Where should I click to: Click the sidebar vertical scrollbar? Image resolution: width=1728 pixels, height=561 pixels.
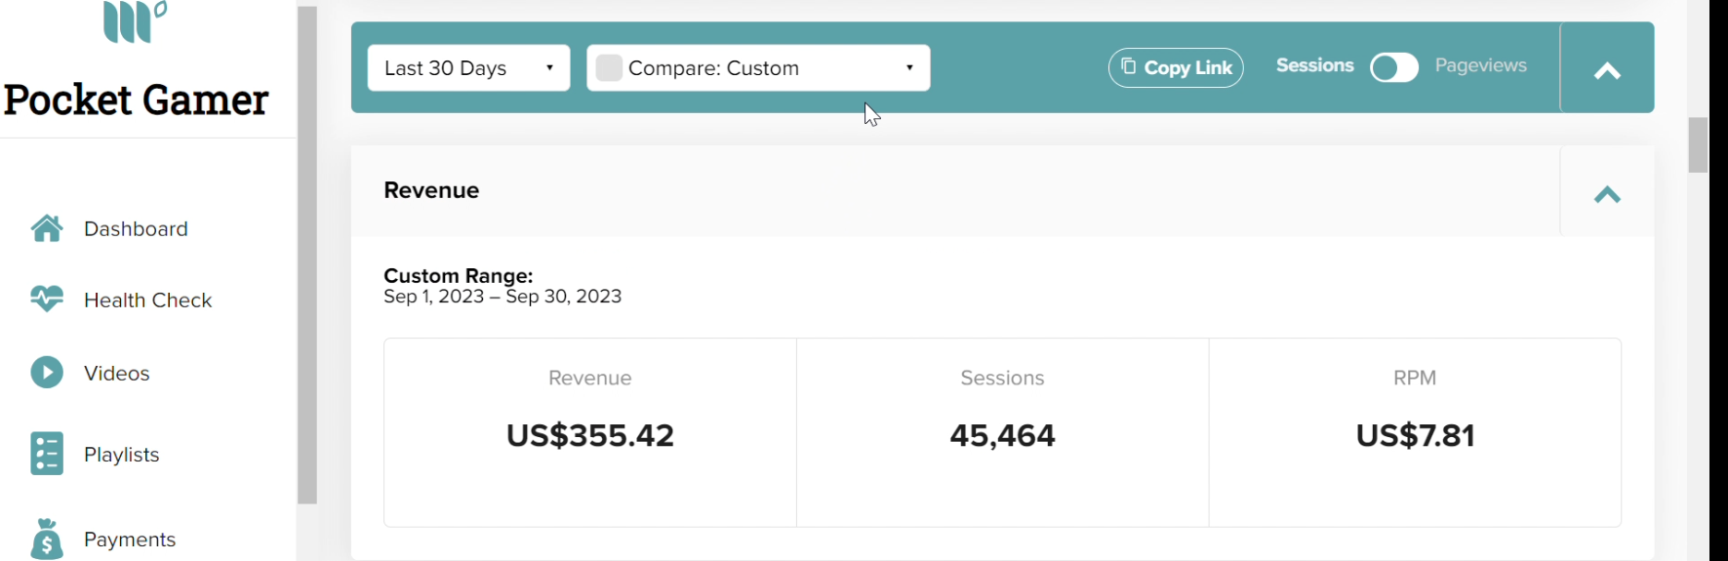[x=307, y=255]
